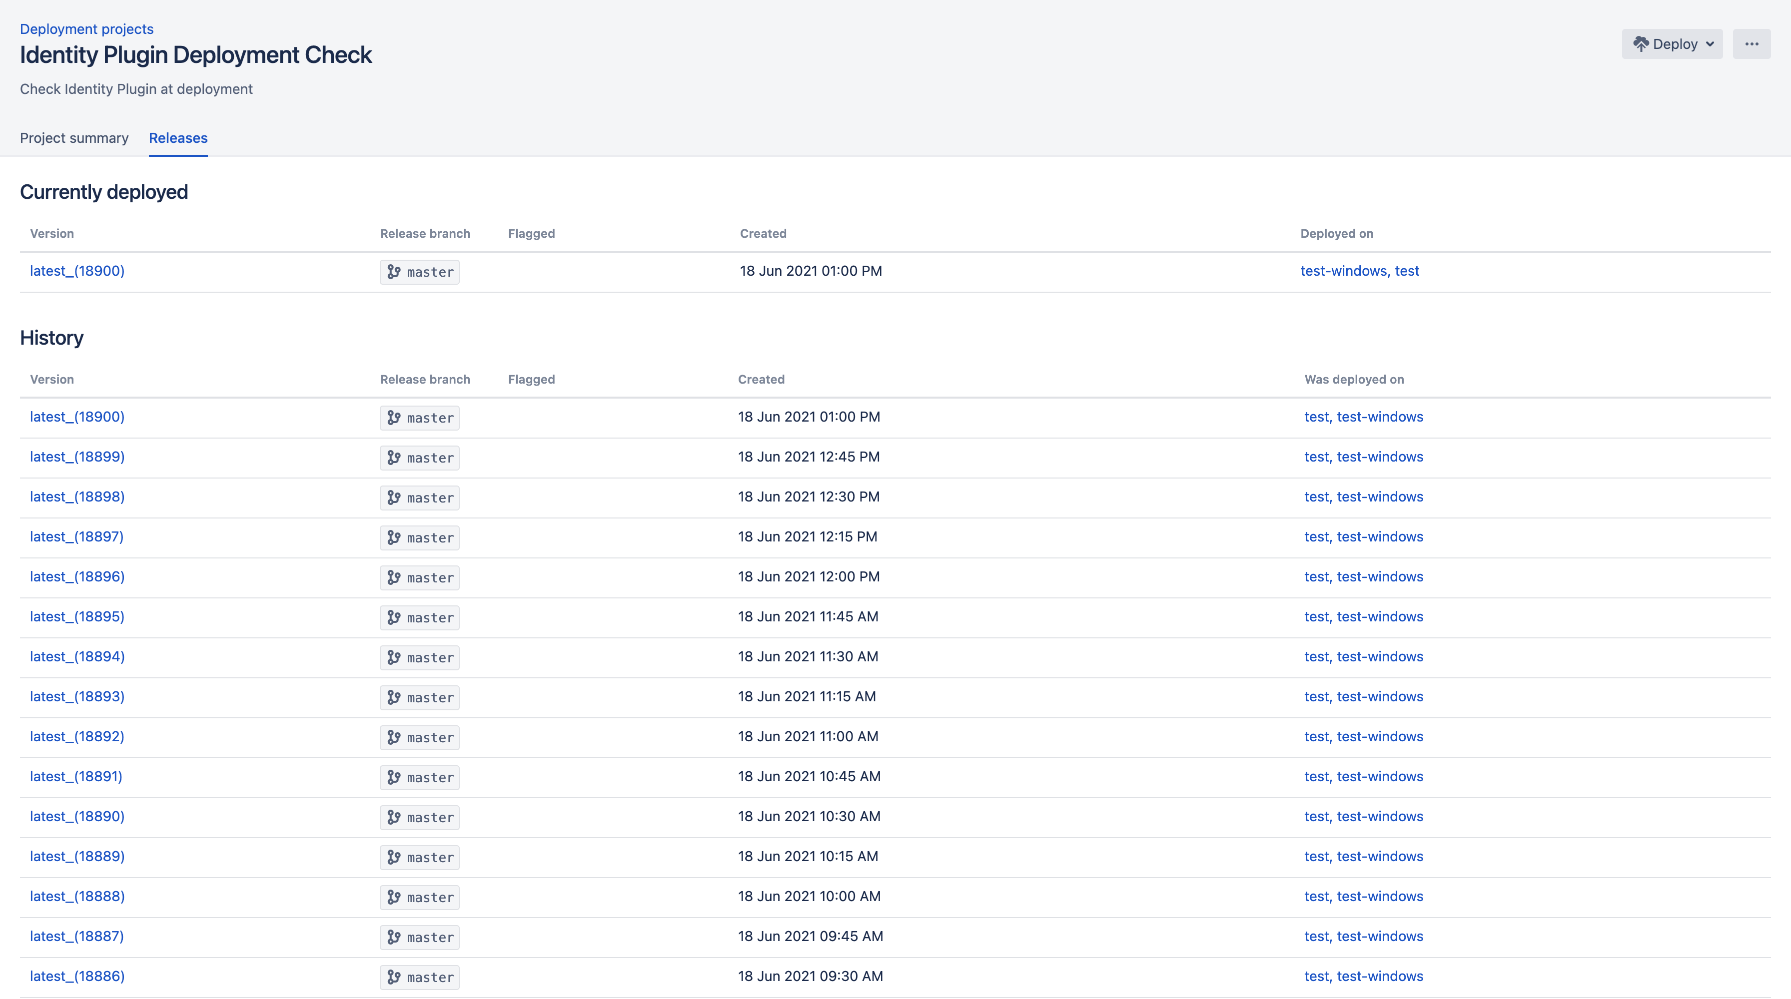Viewport: 1791px width, 999px height.
Task: Open test, test-windows link in 11:45 AM row
Action: pos(1363,616)
